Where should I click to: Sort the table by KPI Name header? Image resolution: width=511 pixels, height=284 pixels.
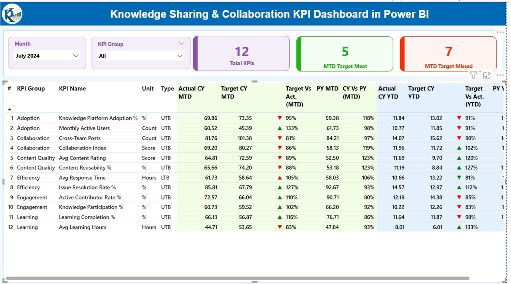coord(73,89)
